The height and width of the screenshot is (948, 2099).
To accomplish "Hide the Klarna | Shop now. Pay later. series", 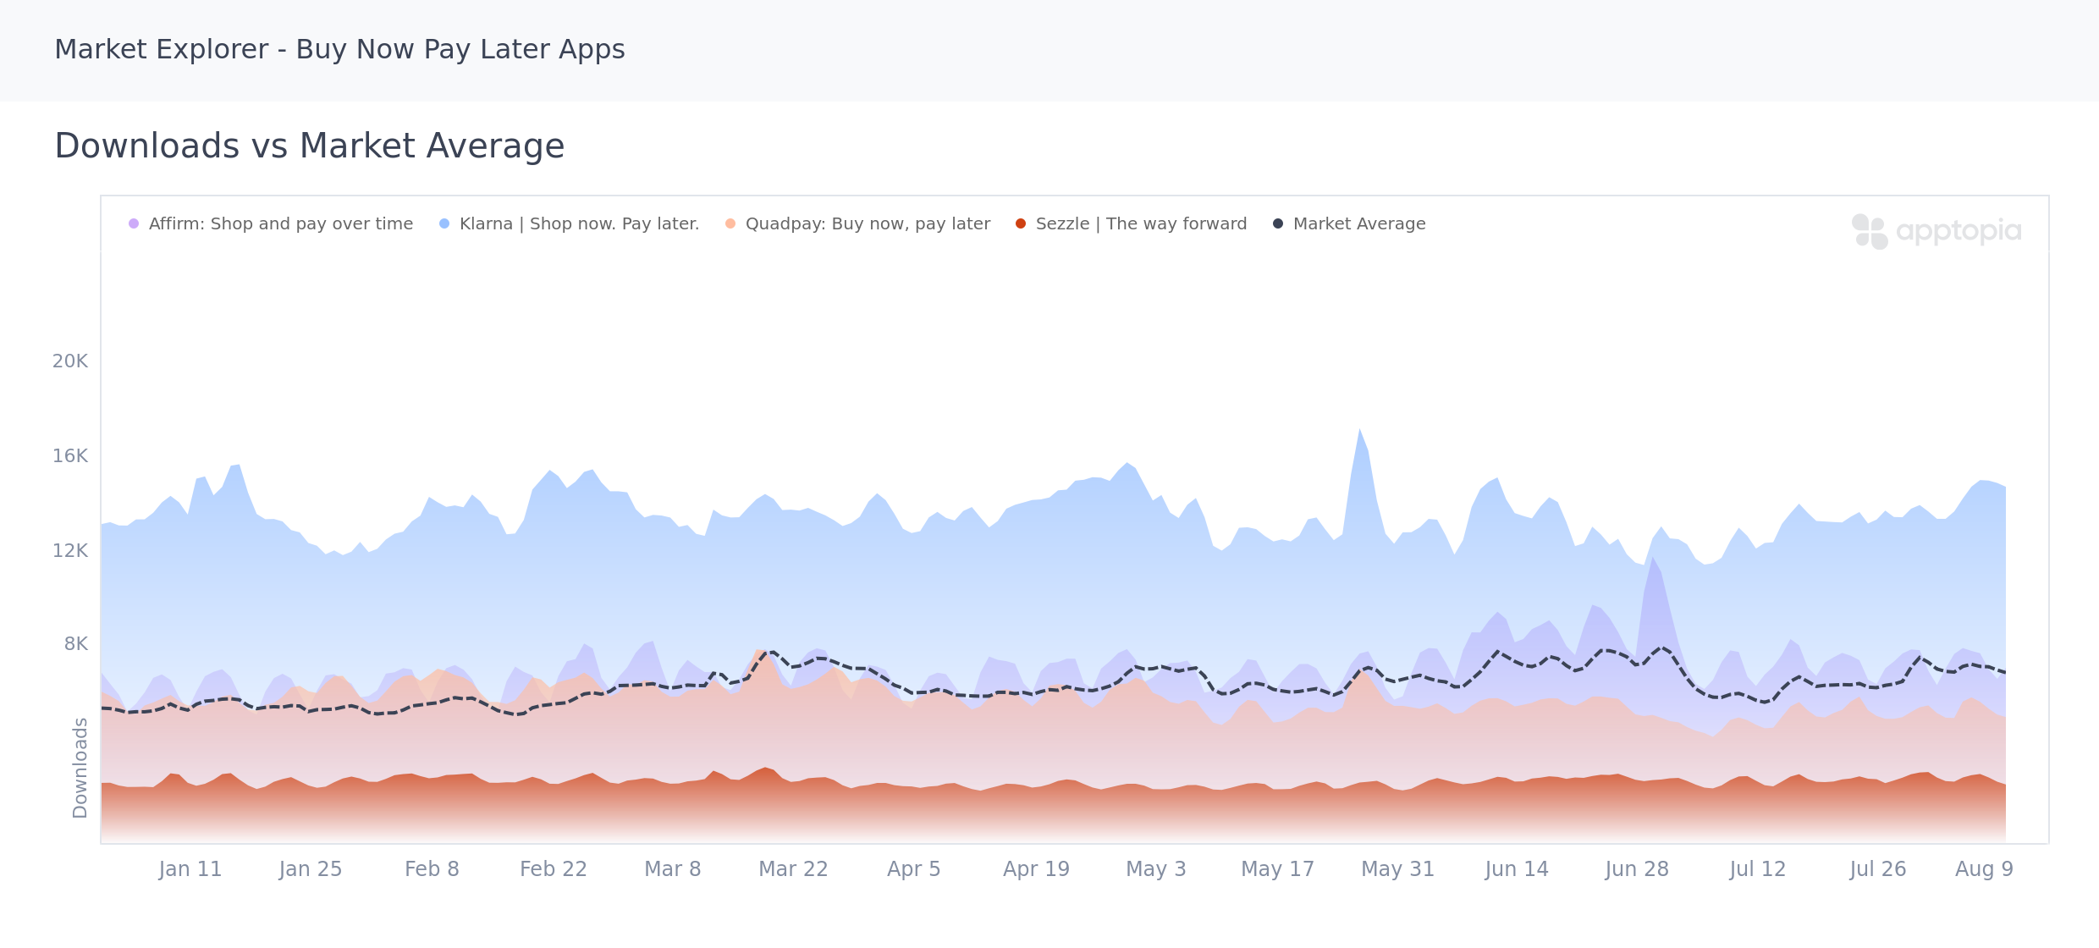I will tap(579, 223).
